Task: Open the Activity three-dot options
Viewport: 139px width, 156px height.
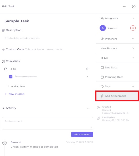Action: [x=88, y=109]
